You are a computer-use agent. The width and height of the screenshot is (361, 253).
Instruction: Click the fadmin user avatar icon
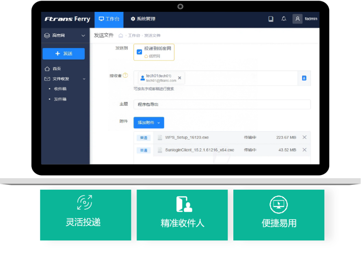click(297, 19)
